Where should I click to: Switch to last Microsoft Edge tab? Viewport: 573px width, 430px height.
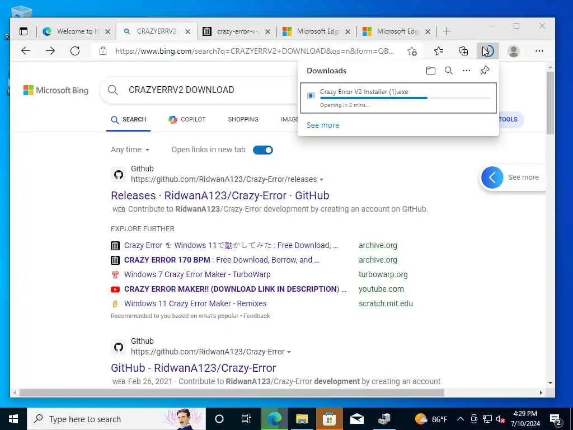coord(397,31)
